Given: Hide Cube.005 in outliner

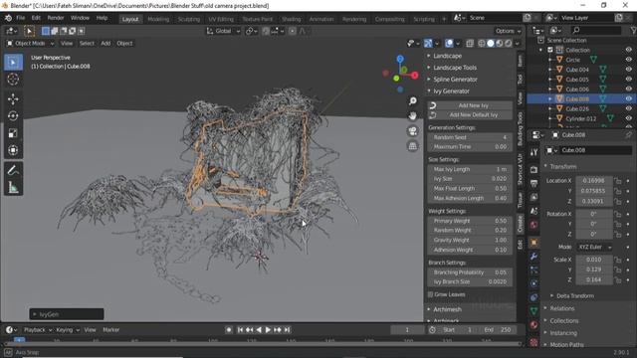Looking at the screenshot, I should tap(628, 80).
